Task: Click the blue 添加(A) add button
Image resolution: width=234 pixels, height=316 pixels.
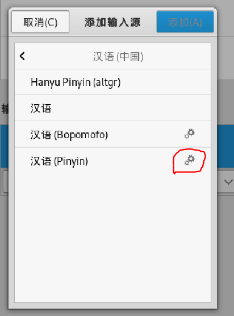Action: 185,22
